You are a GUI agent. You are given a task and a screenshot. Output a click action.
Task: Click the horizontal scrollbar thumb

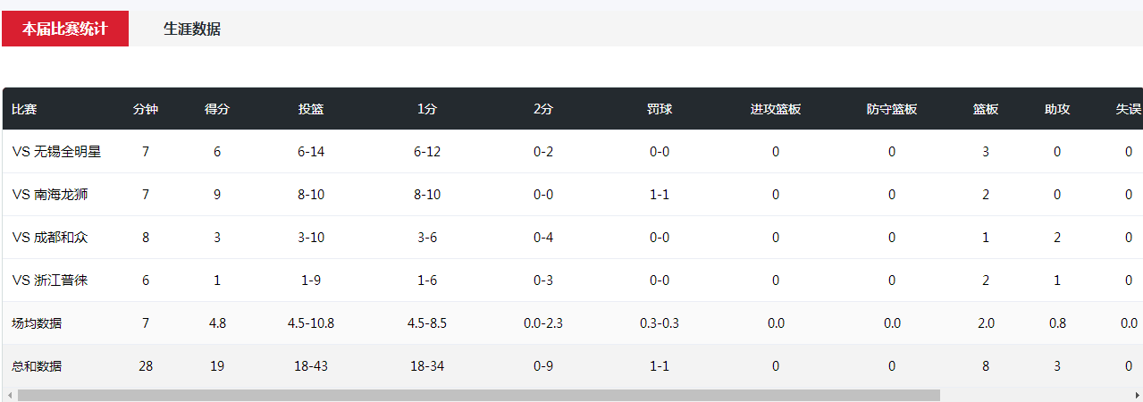point(478,395)
